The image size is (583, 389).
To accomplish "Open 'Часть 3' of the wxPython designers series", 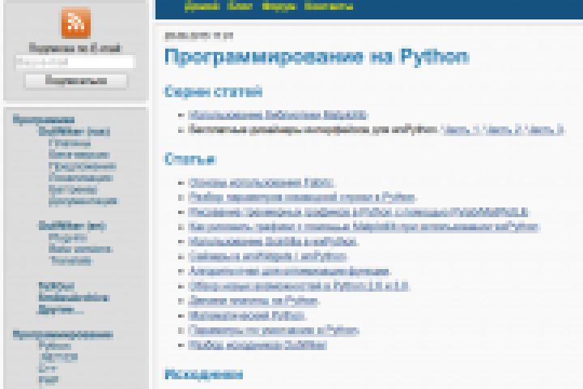I will point(545,130).
